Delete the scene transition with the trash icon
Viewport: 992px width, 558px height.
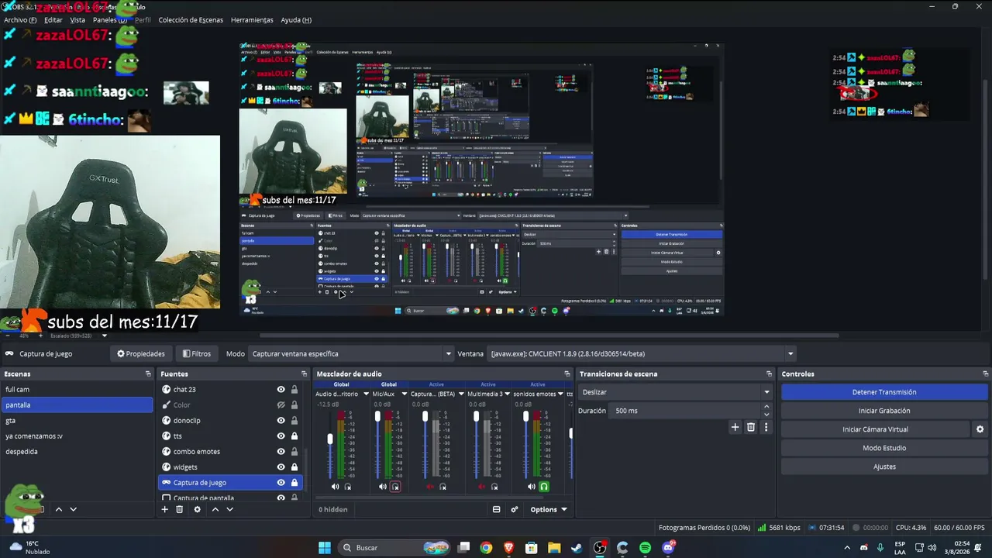(x=750, y=427)
